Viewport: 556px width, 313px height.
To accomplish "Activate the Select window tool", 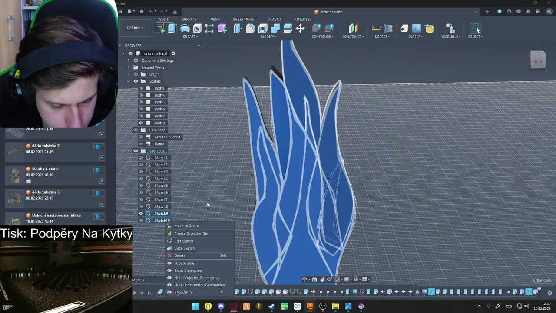I will [475, 29].
